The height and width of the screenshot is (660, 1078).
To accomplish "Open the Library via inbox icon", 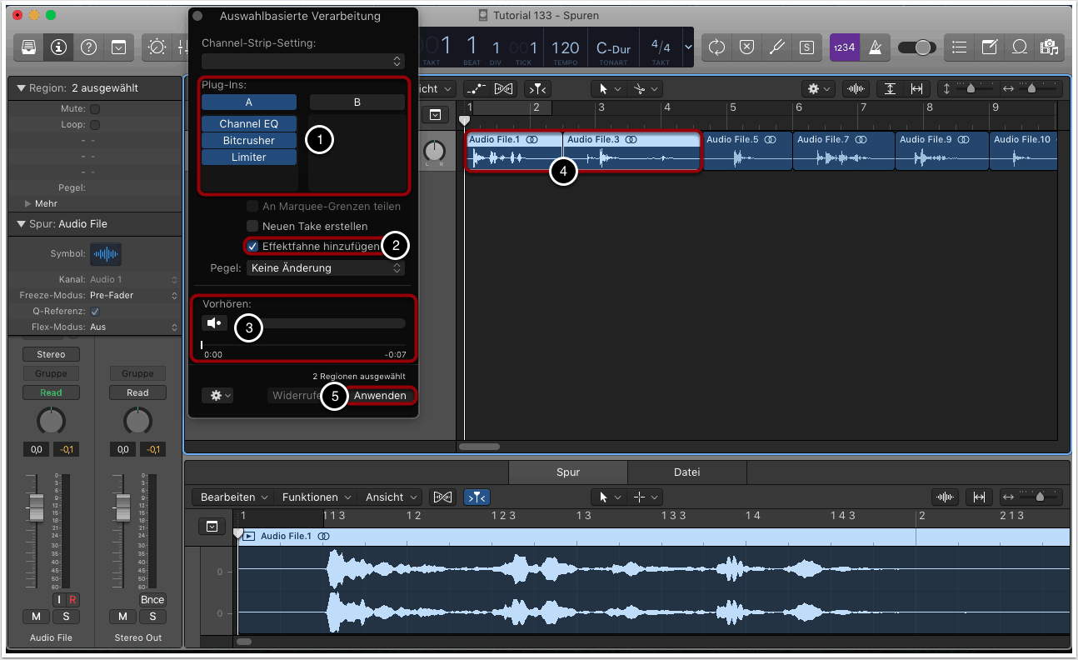I will click(x=28, y=47).
